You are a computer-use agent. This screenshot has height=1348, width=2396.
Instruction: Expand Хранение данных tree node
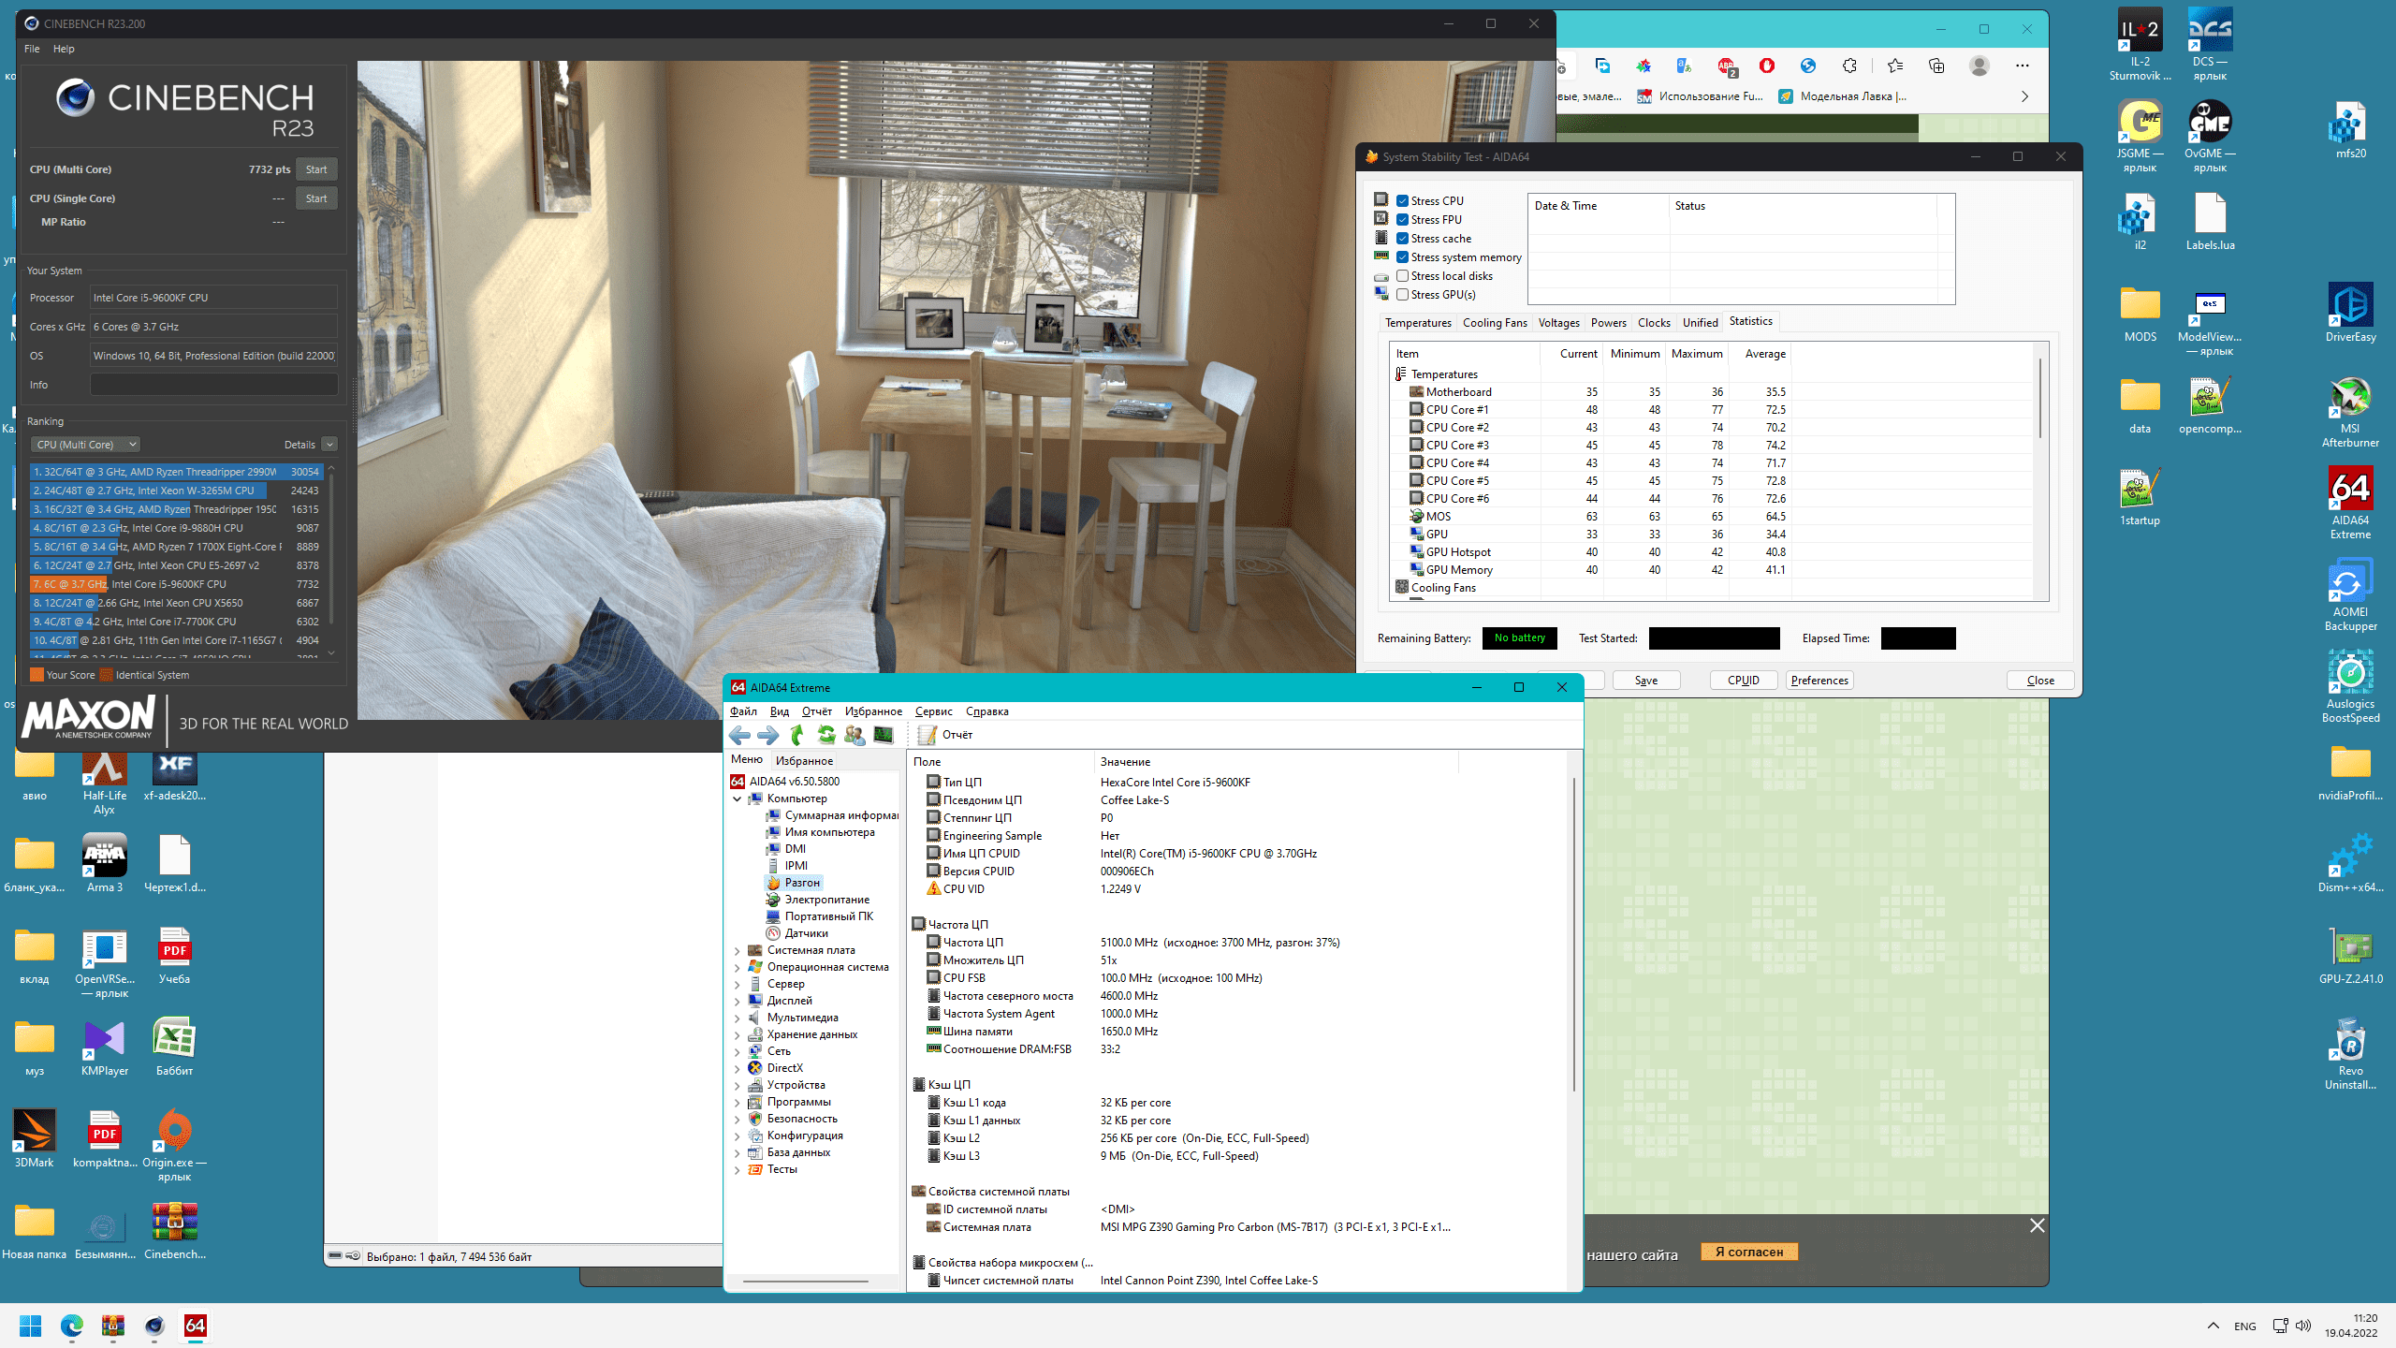pos(738,1034)
